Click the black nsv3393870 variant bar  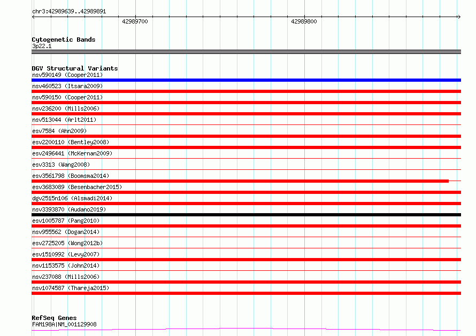click(246, 215)
